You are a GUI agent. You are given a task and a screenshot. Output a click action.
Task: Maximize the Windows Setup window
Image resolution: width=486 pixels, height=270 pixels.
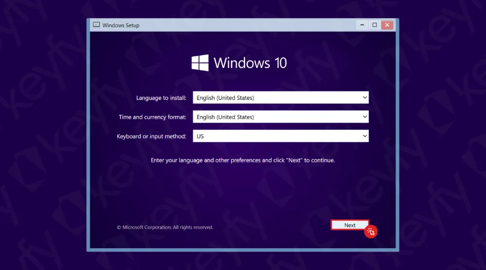[x=374, y=25]
